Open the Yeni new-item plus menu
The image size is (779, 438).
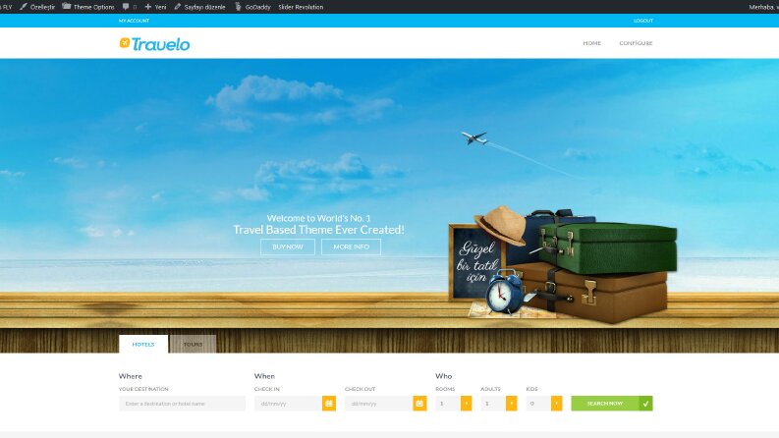[x=155, y=7]
